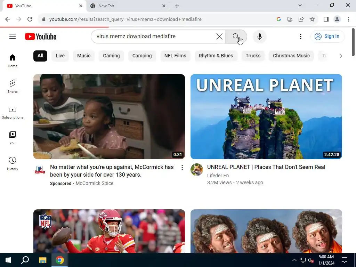
Task: Open Windows taskbar search
Action: click(x=25, y=260)
